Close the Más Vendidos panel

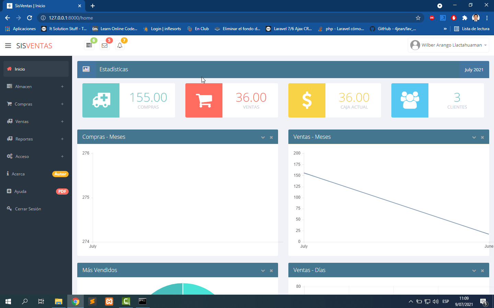271,271
